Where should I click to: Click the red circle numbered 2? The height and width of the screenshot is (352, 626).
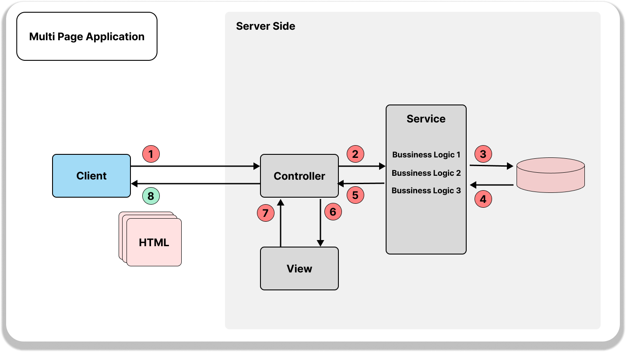(355, 154)
